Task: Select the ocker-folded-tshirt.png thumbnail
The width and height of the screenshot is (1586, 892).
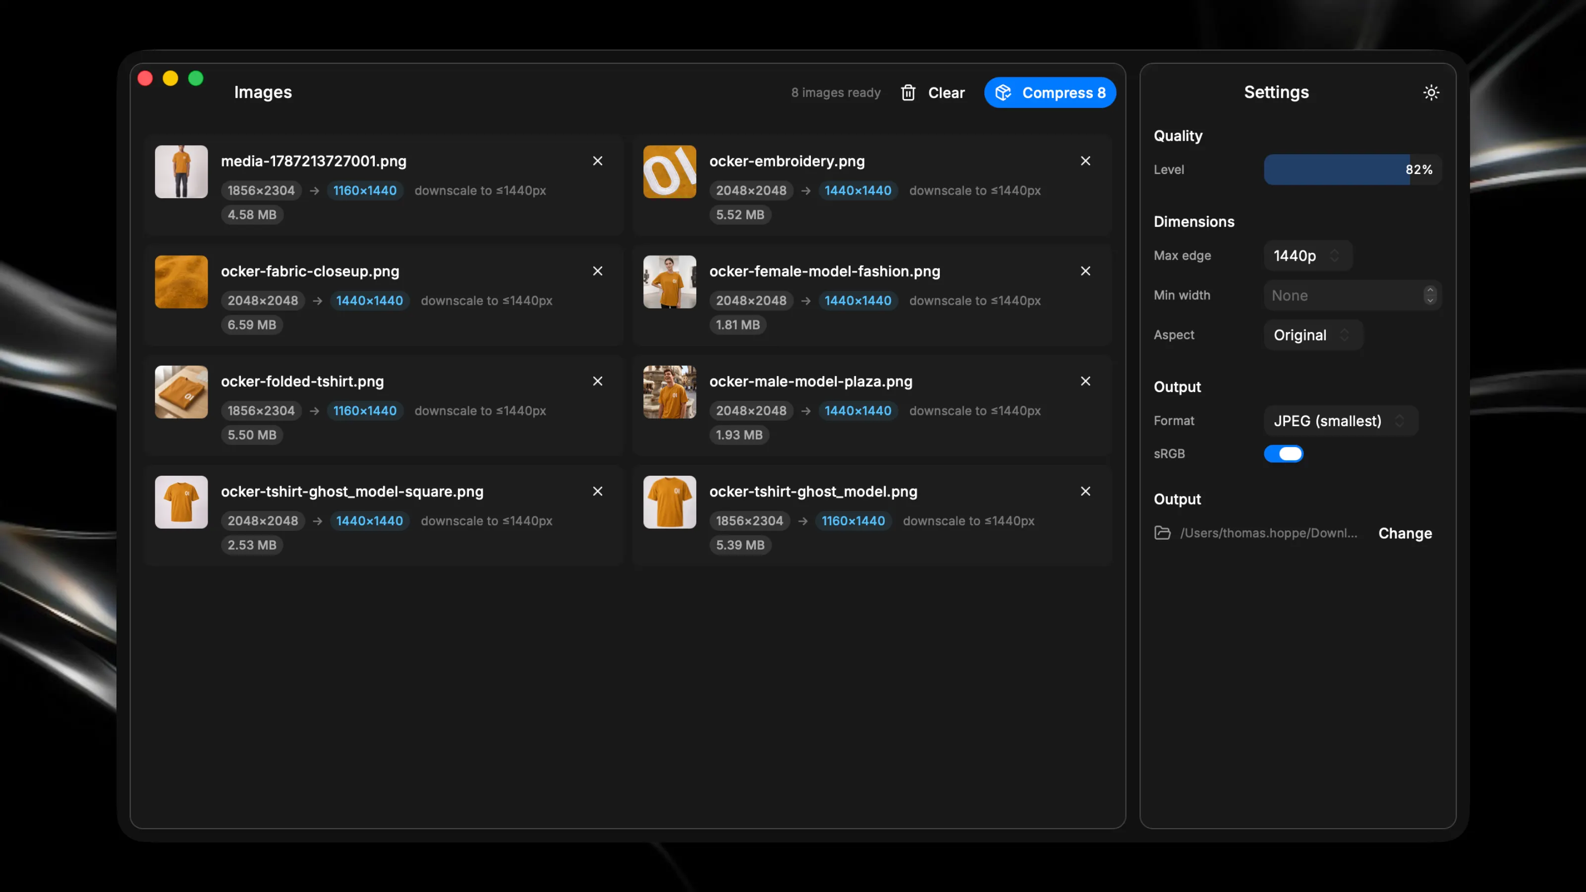Action: tap(181, 392)
